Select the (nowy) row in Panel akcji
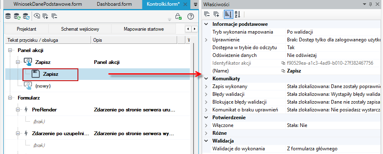Viewport: 383px width, 154px height. point(98,86)
